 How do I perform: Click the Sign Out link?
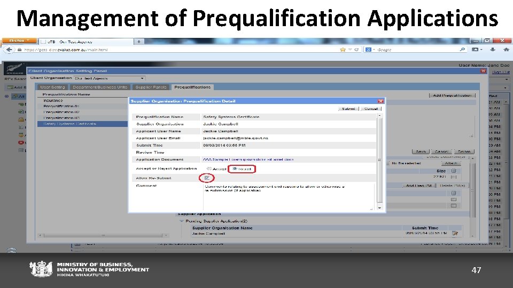click(501, 72)
